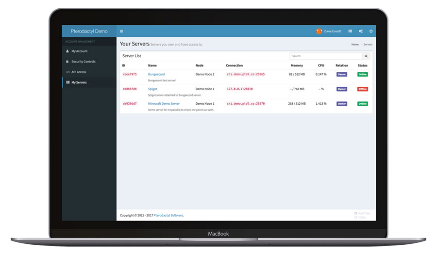This screenshot has height=254, width=437.
Task: Click the Pterodactyl Demo logo title
Action: pos(89,32)
